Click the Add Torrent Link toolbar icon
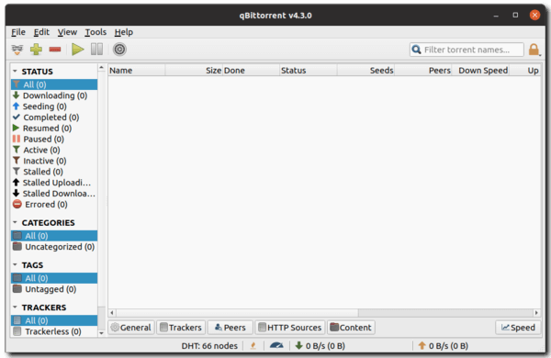The width and height of the screenshot is (551, 358). pyautogui.click(x=17, y=50)
